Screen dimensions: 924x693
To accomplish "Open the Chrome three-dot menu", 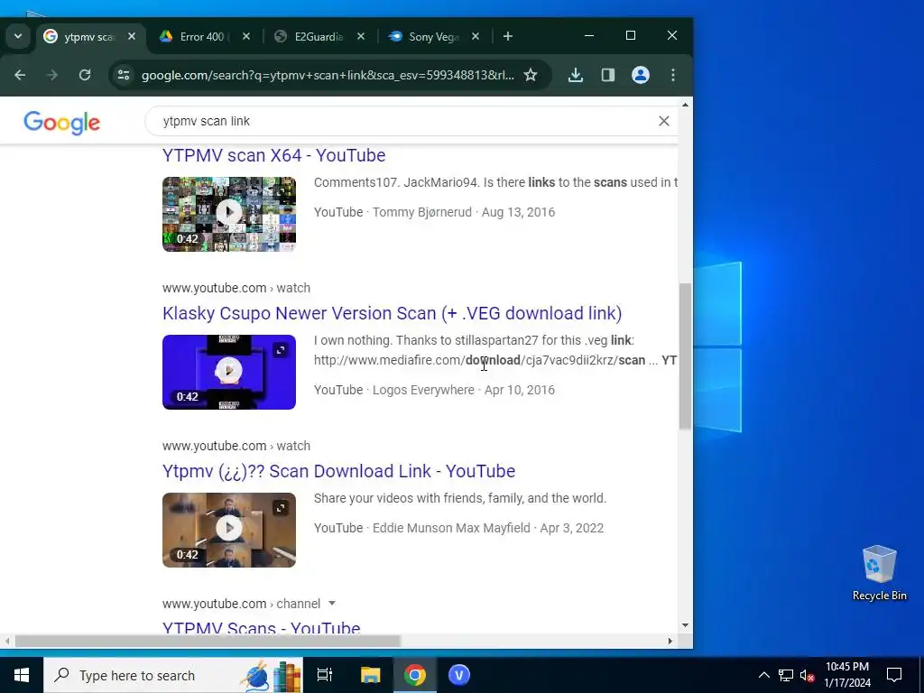I will [x=672, y=75].
